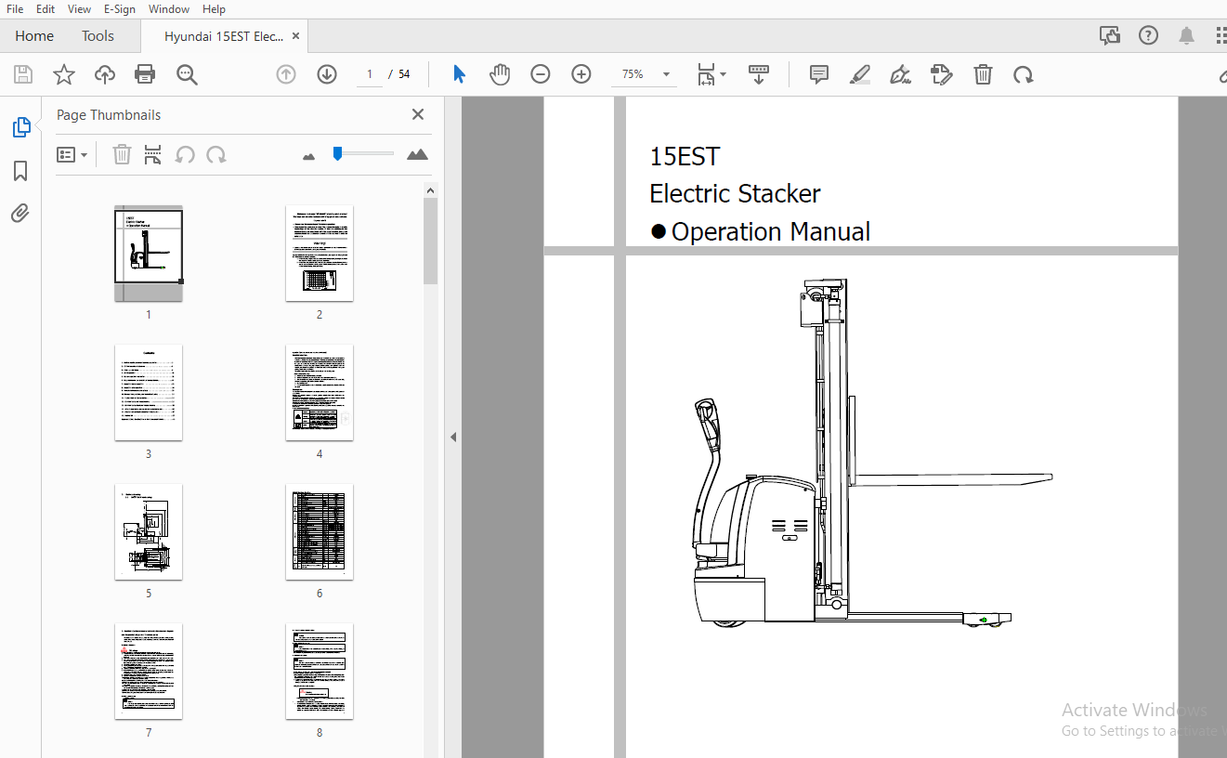Screen dimensions: 1227x758
Task: Show the Bookmarks panel
Action: click(x=20, y=171)
